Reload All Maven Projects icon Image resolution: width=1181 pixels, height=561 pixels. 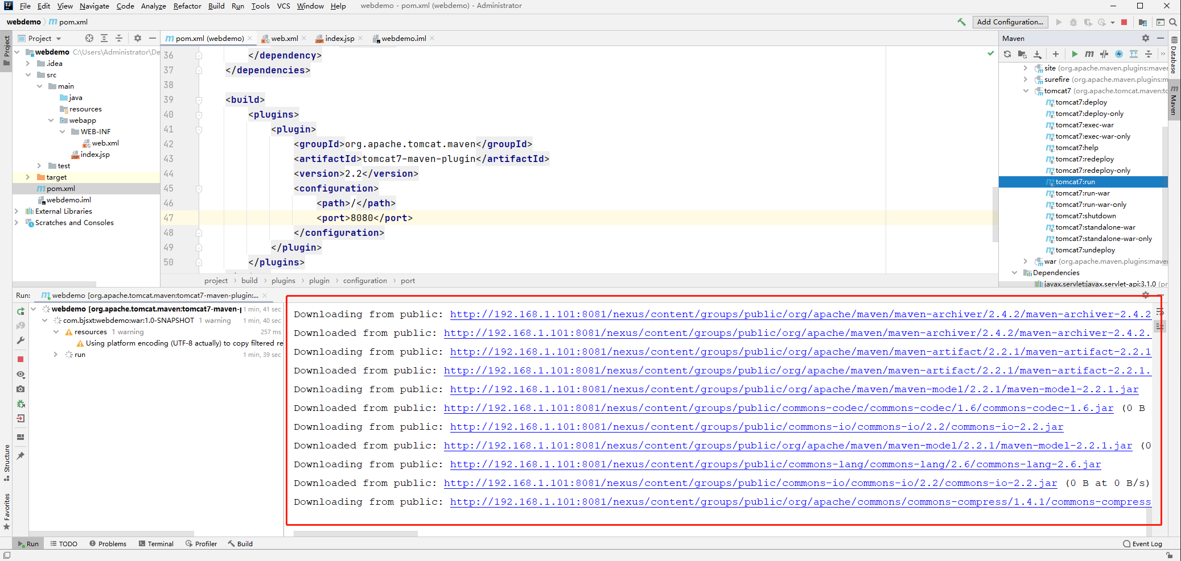(1007, 54)
